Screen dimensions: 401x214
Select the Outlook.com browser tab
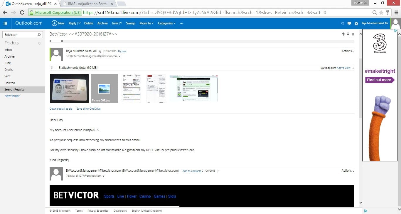point(31,4)
